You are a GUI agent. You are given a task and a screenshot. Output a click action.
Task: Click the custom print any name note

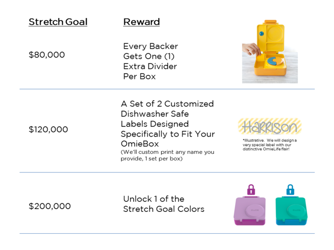point(167,155)
